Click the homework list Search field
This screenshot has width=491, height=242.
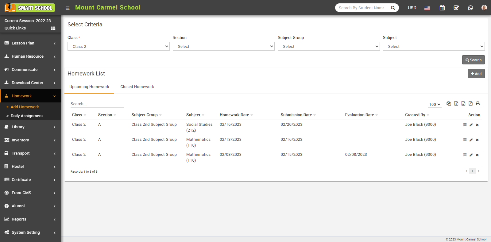click(x=97, y=104)
